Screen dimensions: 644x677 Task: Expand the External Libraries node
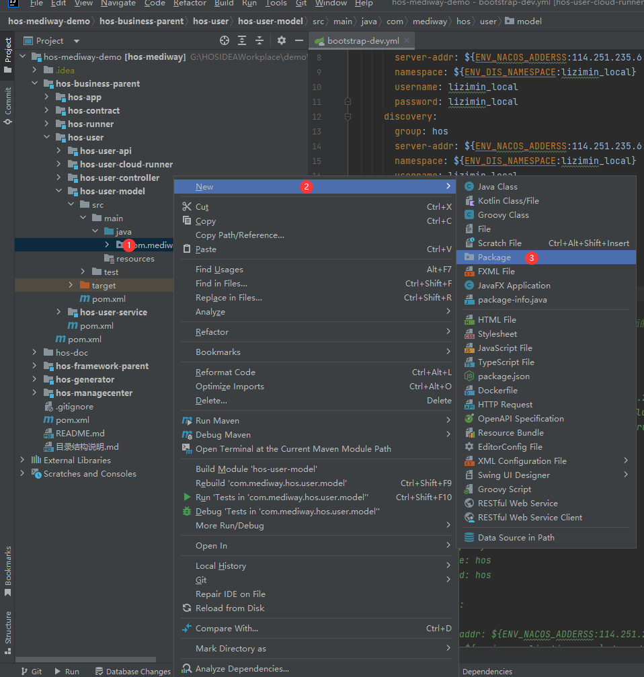tap(23, 461)
